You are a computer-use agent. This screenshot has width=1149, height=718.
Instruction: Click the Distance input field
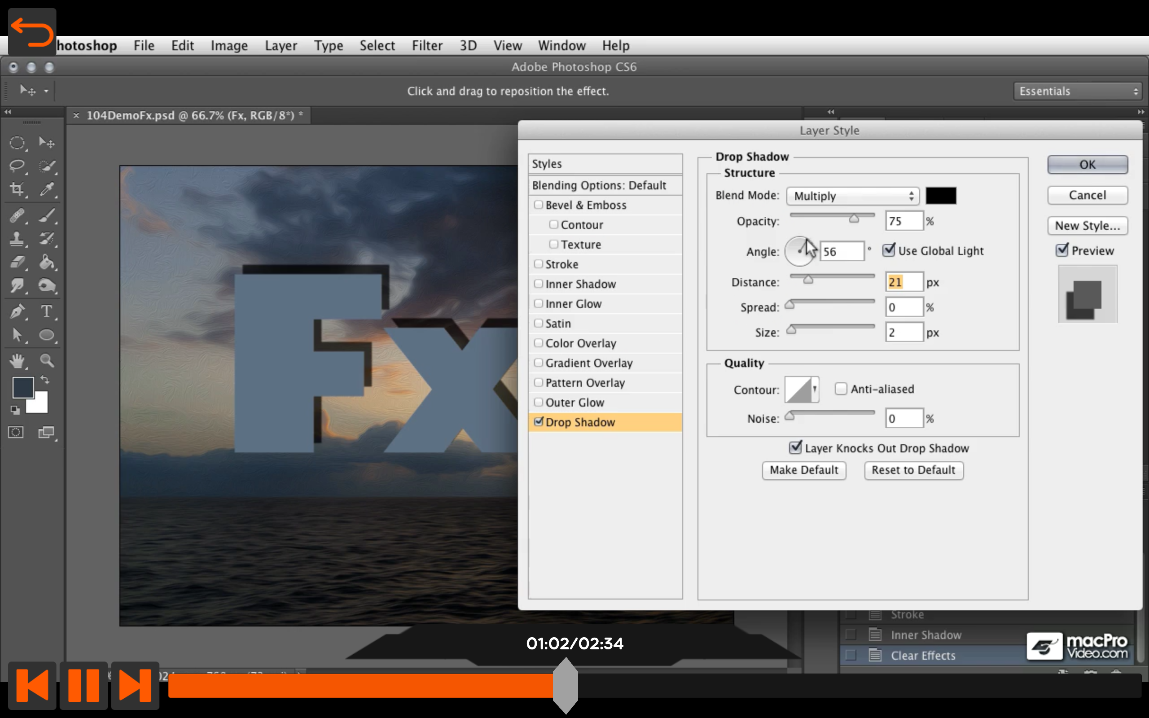click(903, 282)
